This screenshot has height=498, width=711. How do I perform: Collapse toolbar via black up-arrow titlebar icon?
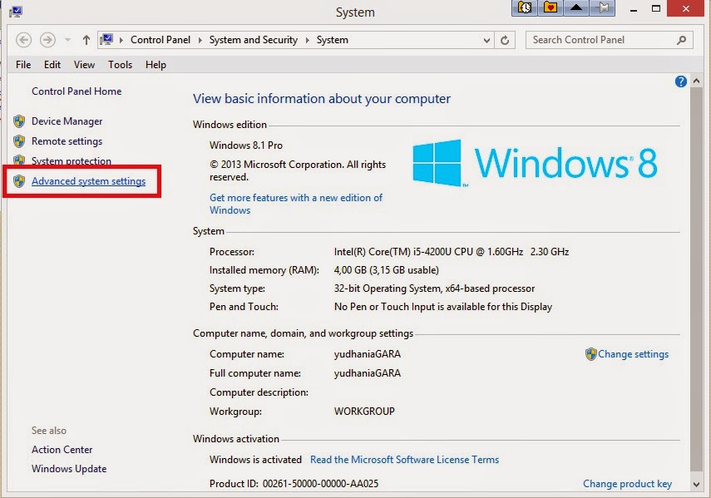[578, 7]
